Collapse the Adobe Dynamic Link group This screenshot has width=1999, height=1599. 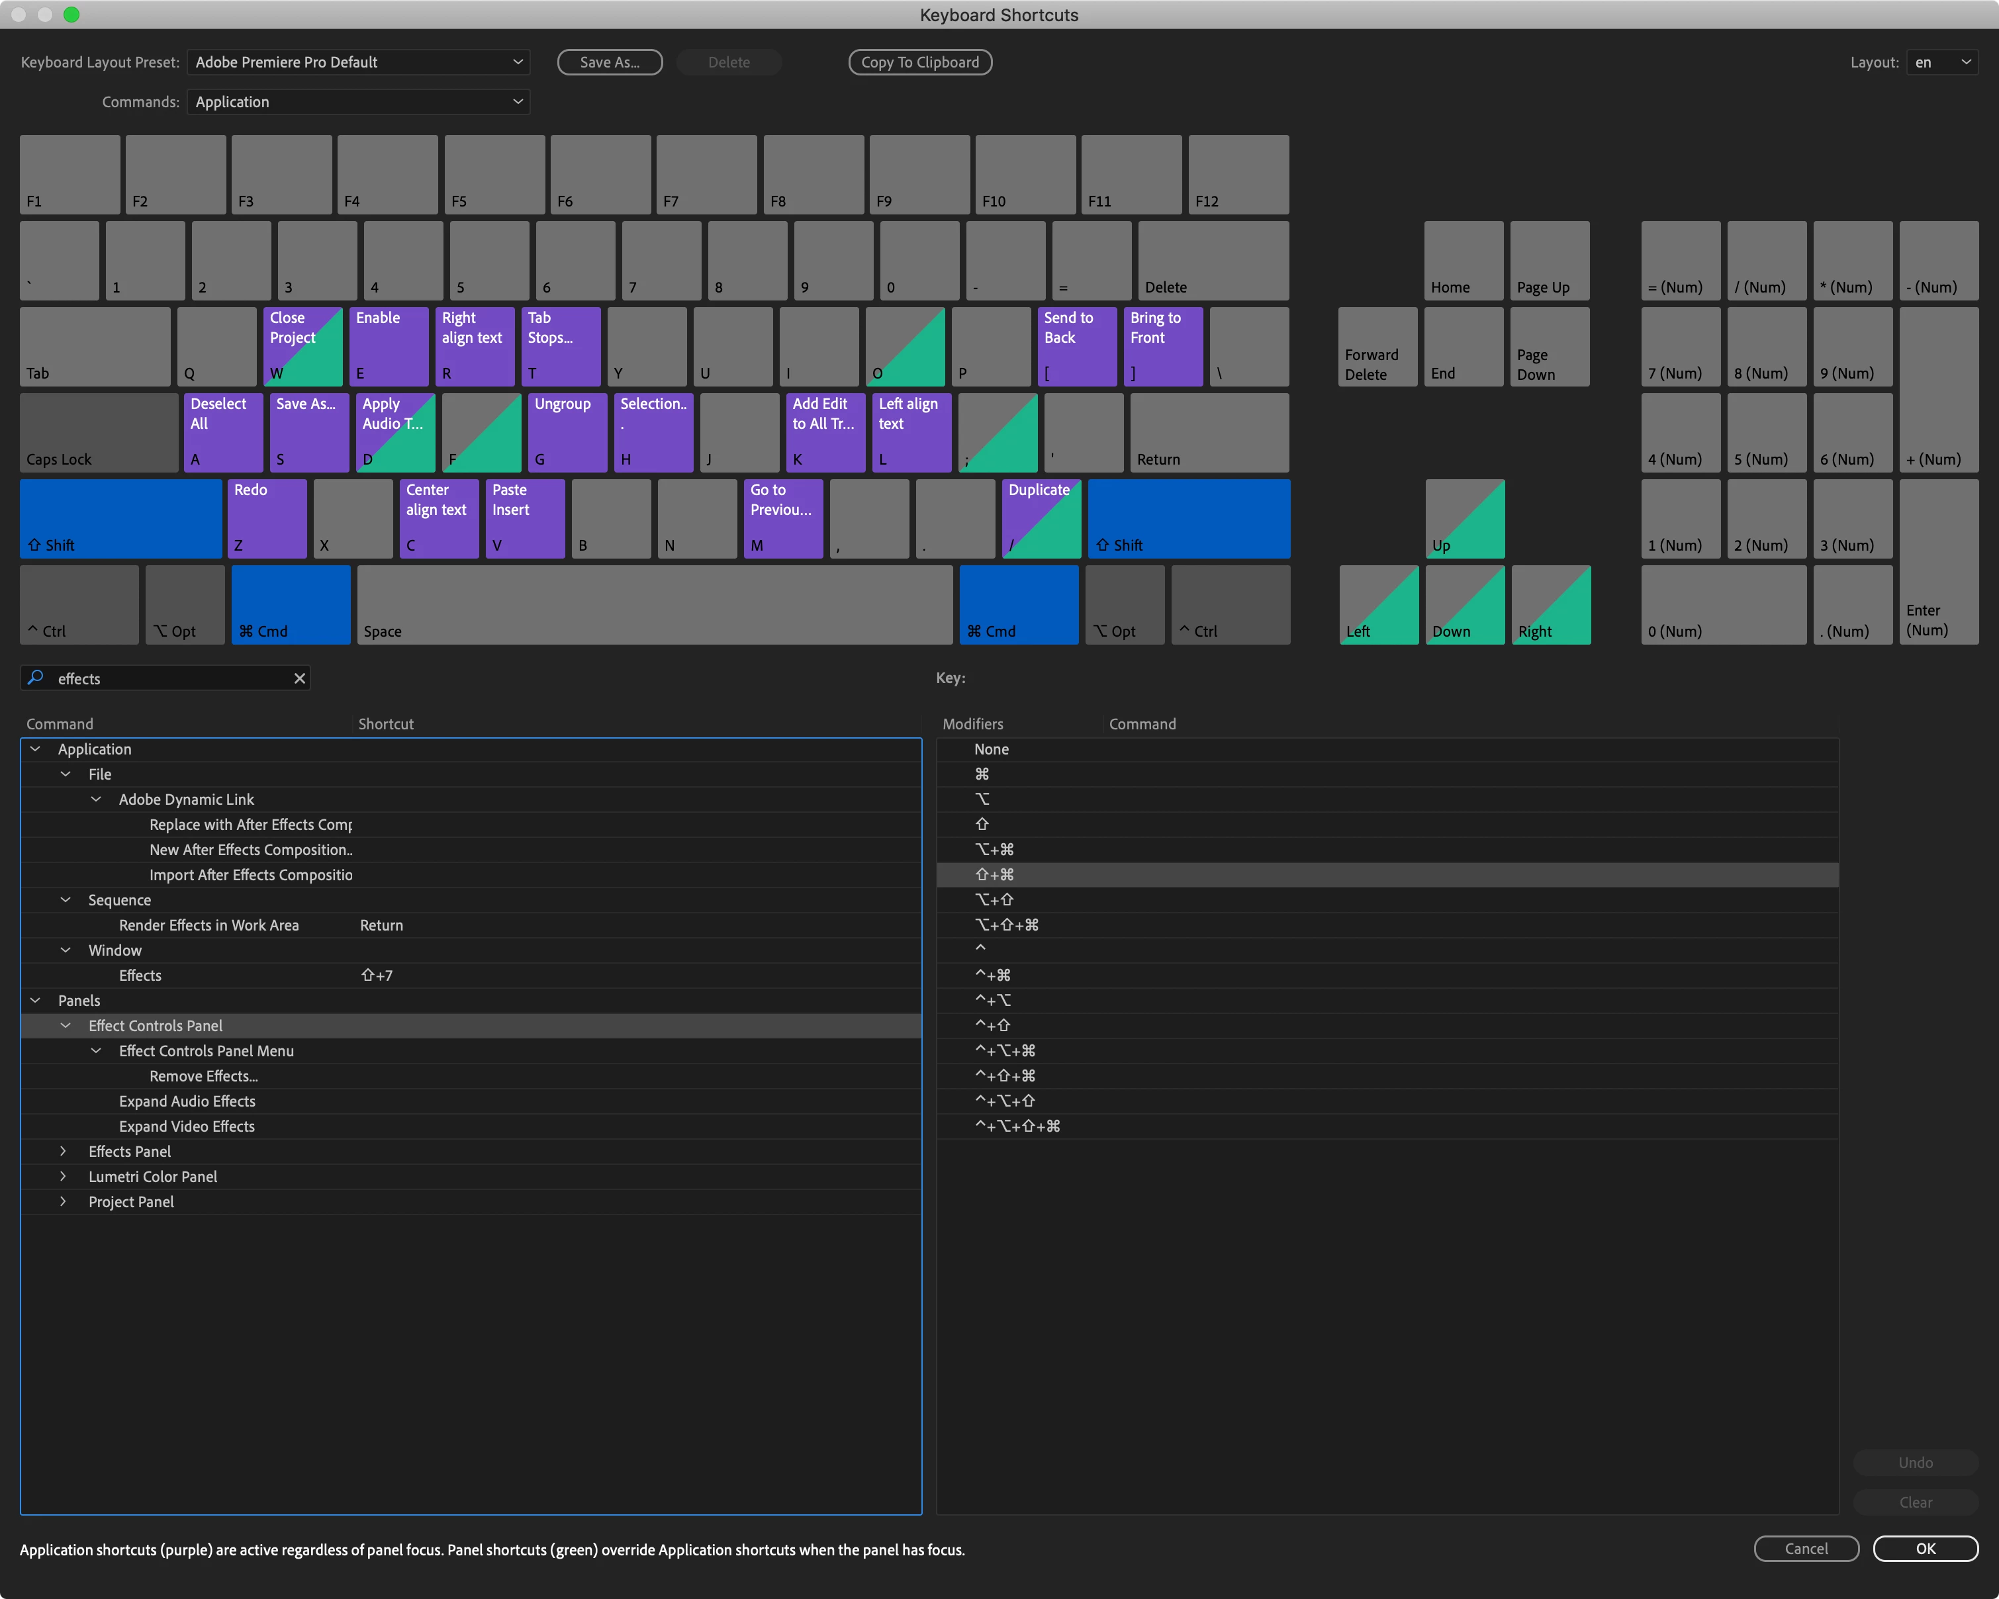coord(95,799)
